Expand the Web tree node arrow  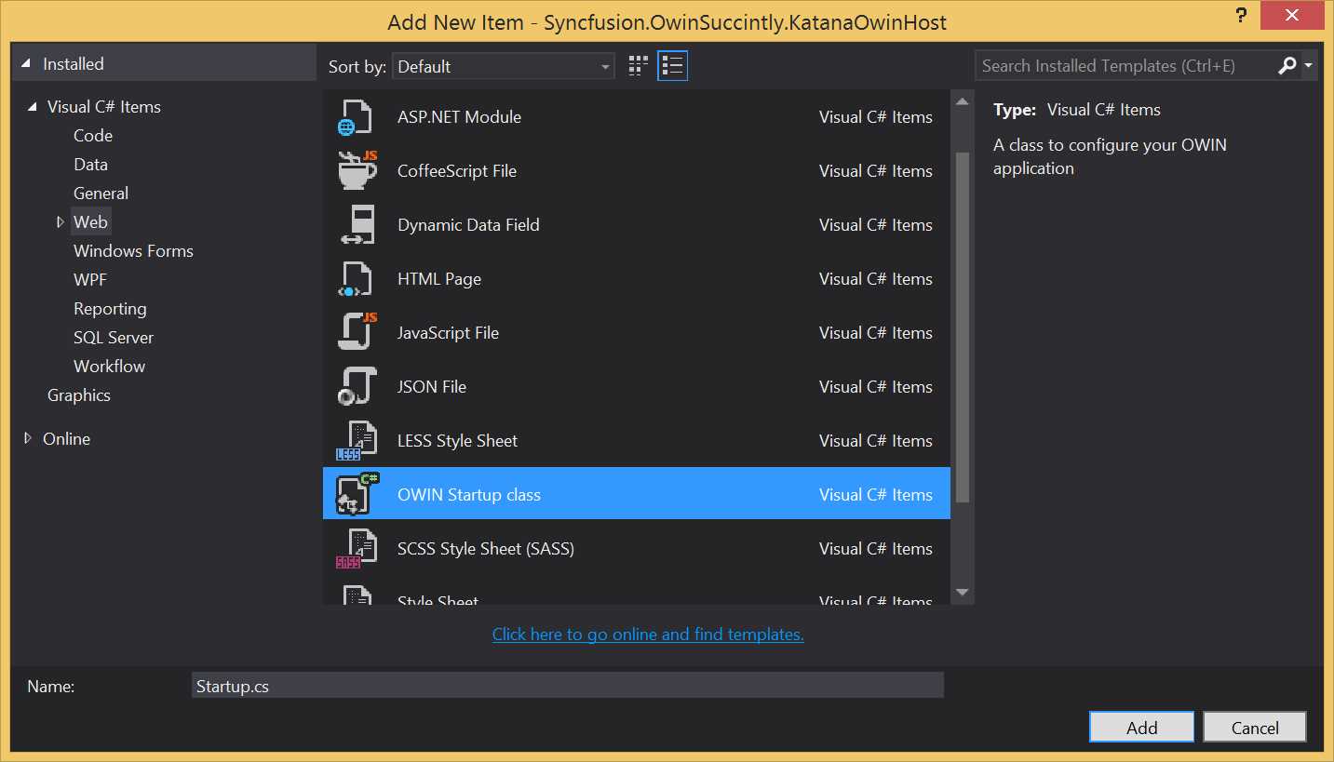[61, 222]
